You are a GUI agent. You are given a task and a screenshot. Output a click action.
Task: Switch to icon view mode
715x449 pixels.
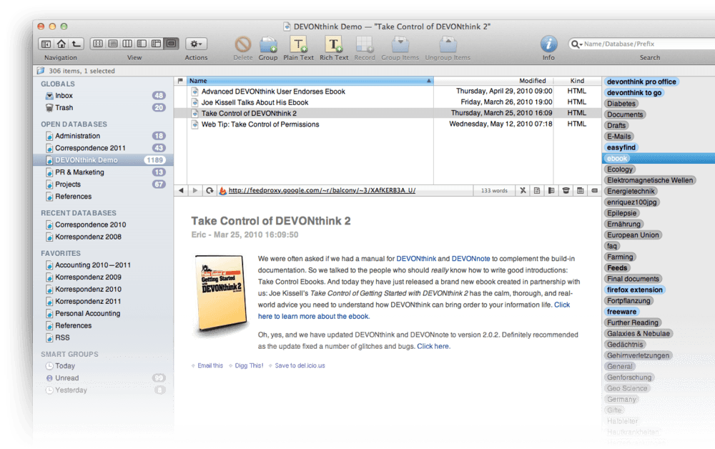tap(97, 44)
